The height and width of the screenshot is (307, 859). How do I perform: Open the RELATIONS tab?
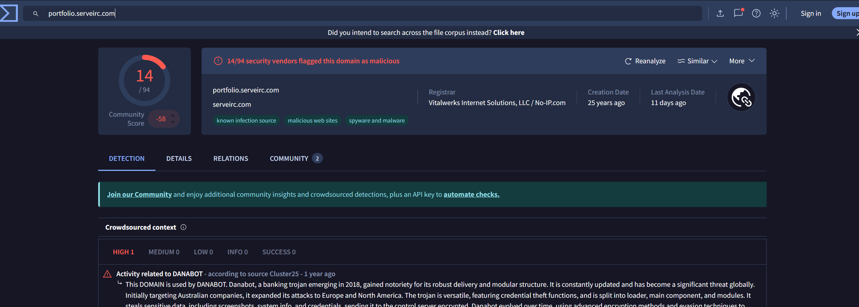click(231, 158)
